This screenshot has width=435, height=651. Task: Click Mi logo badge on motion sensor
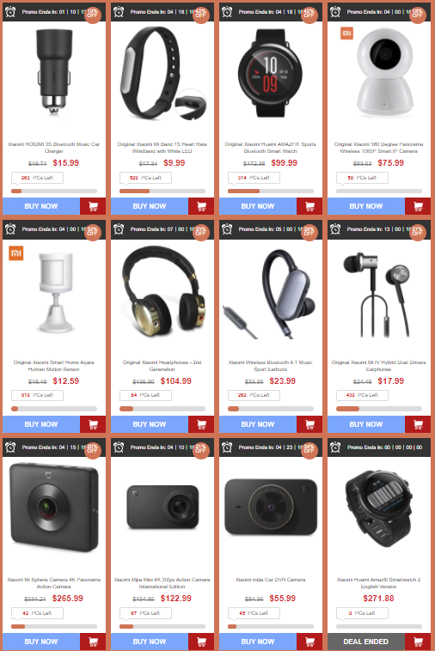pos(15,252)
